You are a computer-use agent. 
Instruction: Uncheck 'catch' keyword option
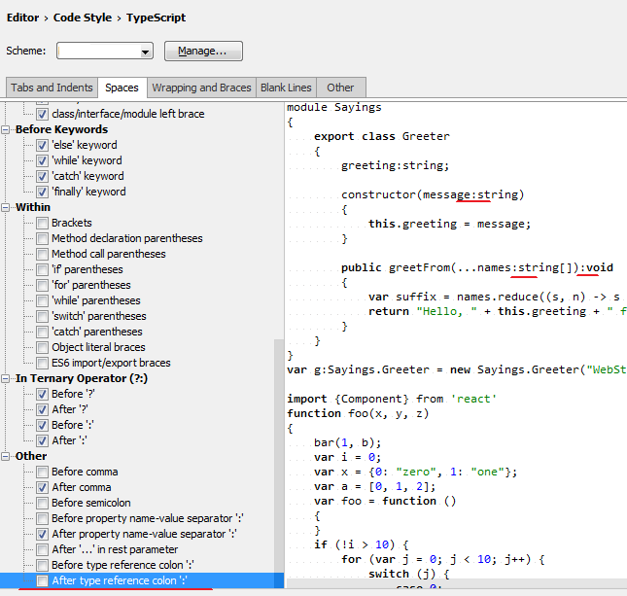(x=42, y=176)
